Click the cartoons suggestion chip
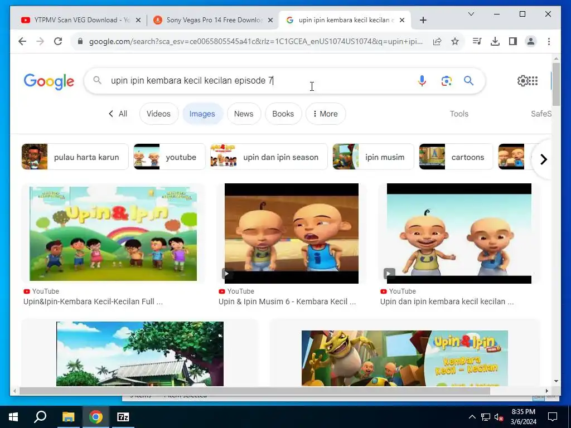This screenshot has width=571, height=428. pos(456,157)
